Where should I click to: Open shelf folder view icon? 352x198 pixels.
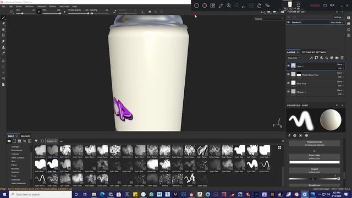[9, 141]
